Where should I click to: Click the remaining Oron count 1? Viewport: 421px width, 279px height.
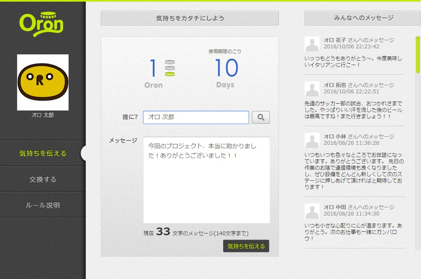point(153,68)
